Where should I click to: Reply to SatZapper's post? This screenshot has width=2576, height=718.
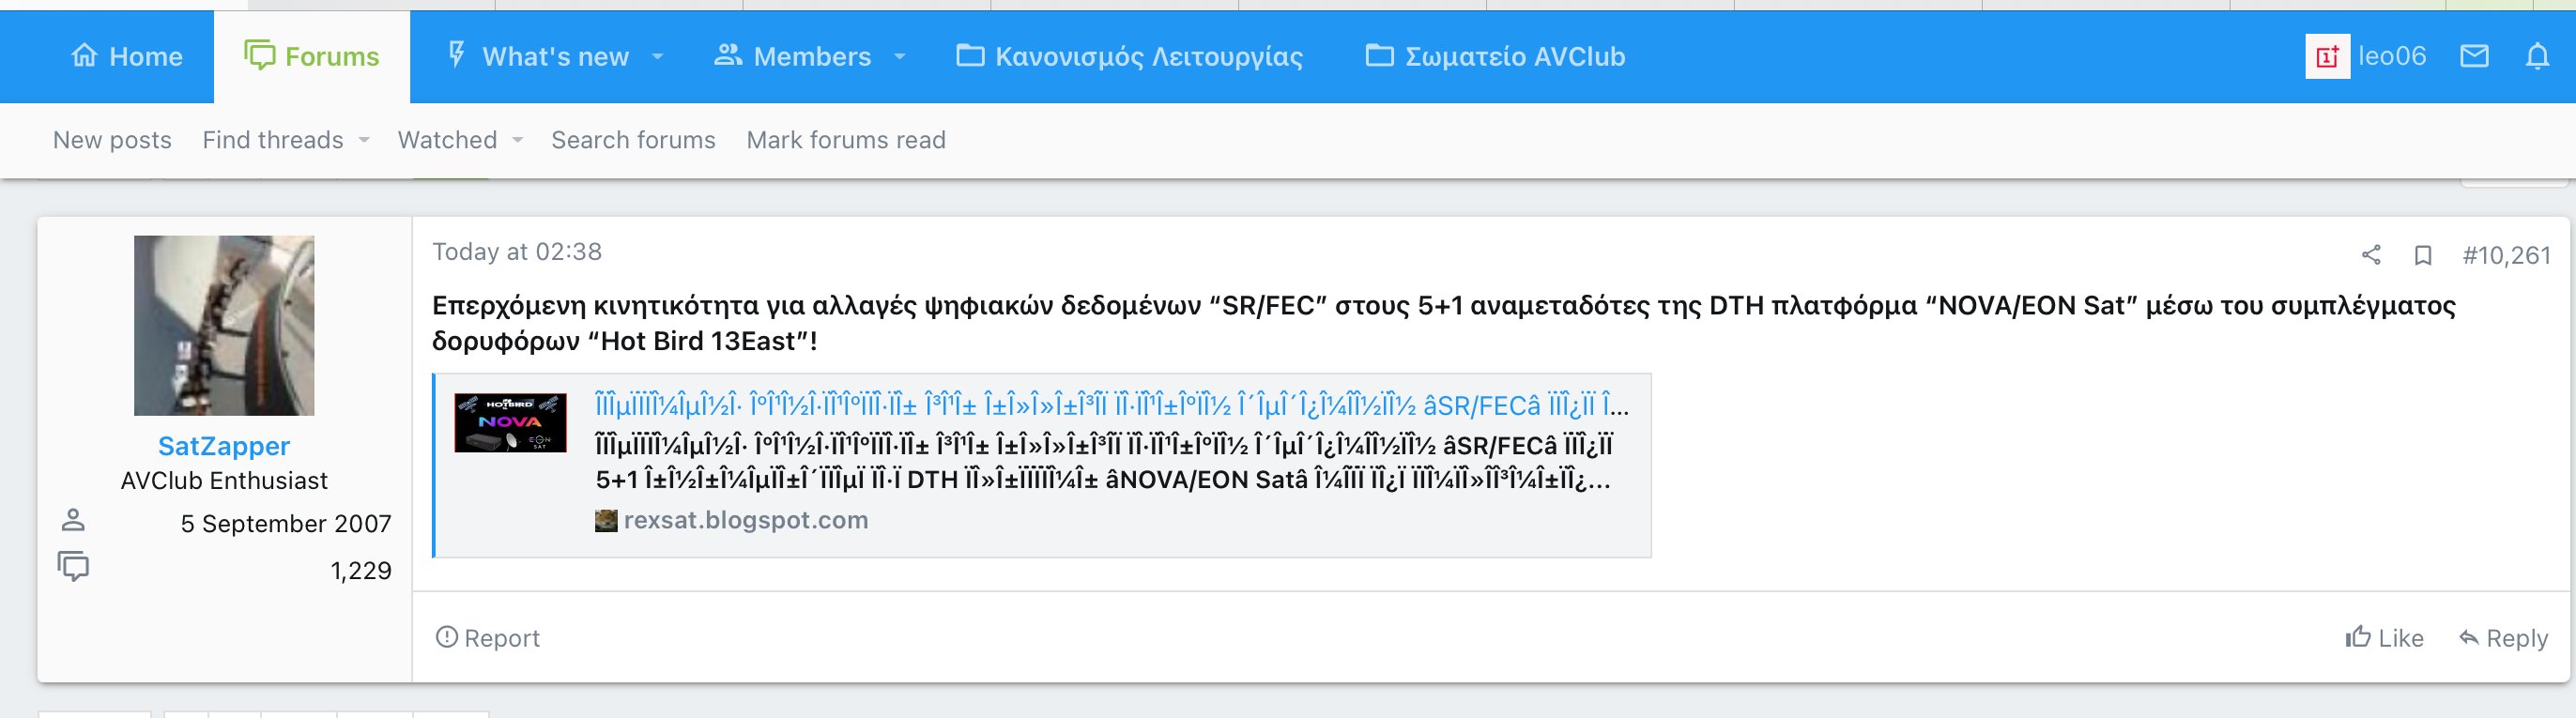click(x=2503, y=638)
